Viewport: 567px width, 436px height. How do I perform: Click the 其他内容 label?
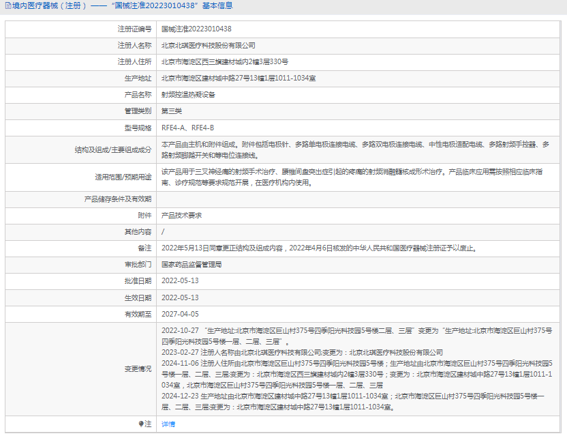(x=138, y=232)
